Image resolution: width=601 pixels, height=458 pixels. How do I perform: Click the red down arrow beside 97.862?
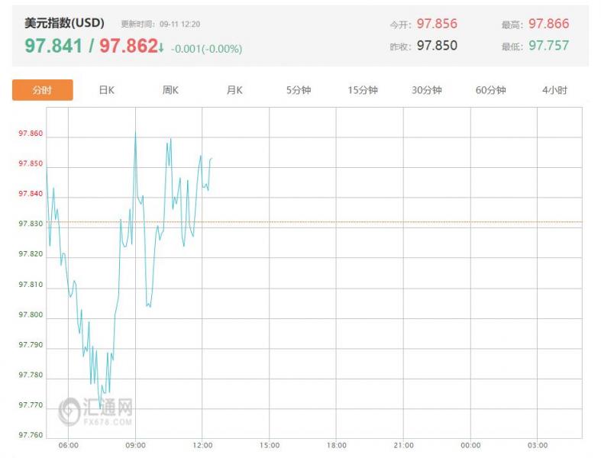pos(161,48)
